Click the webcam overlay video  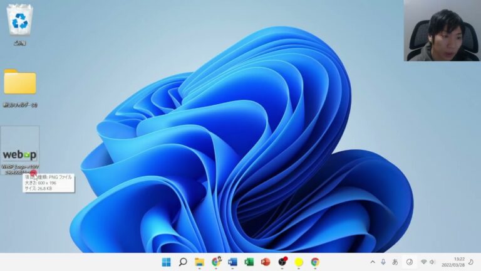click(442, 30)
